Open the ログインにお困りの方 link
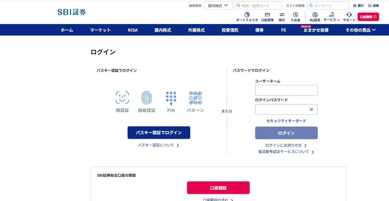The height and width of the screenshot is (201, 389). (286, 145)
